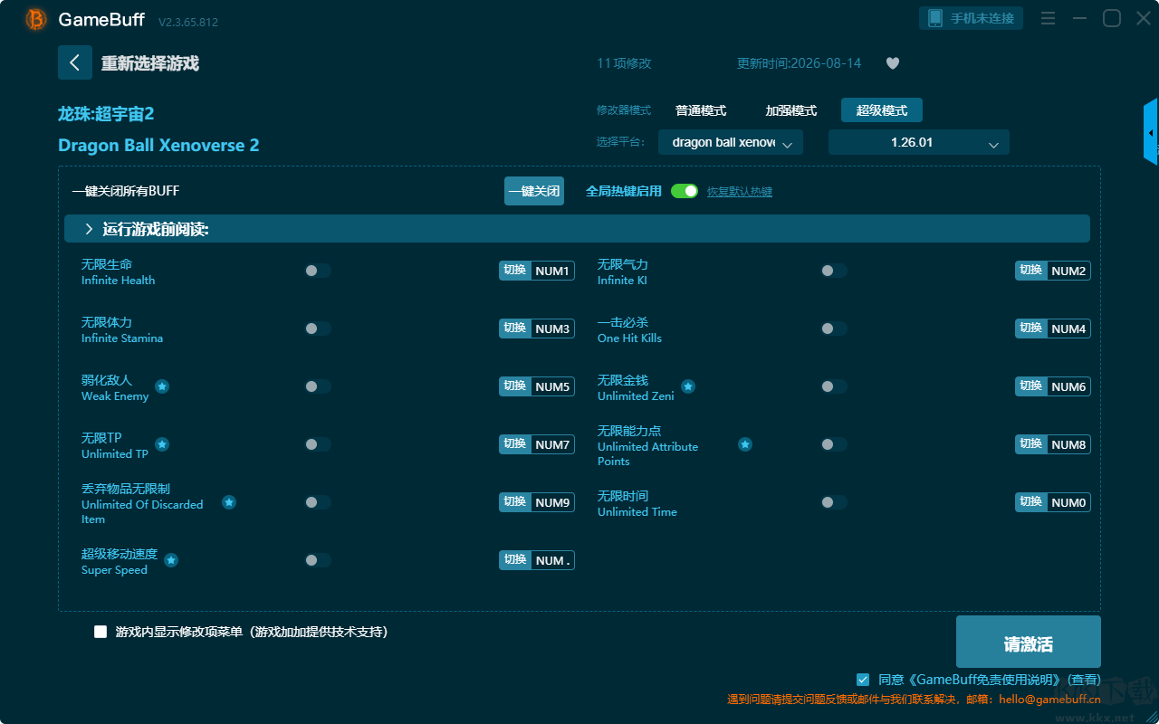
Task: Click the NUM0 hotkey switch button
Action: point(1053,502)
